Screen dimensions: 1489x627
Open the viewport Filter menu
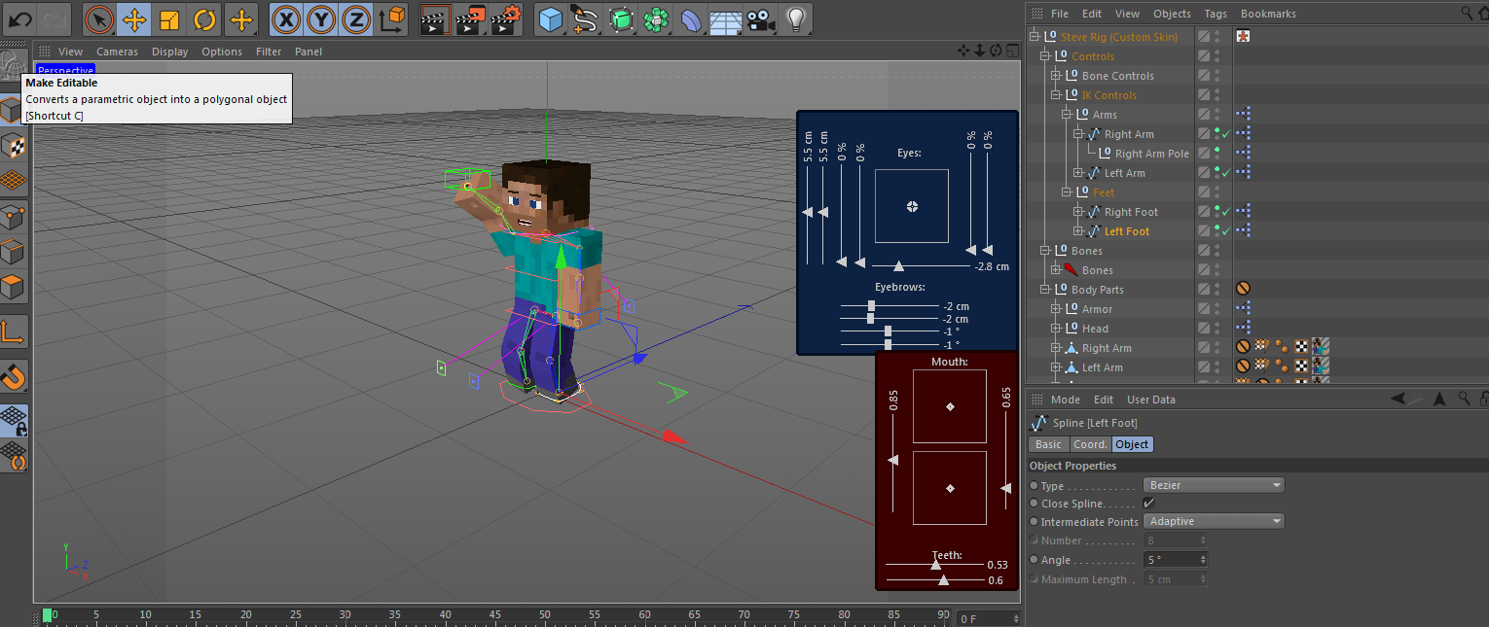pos(269,52)
